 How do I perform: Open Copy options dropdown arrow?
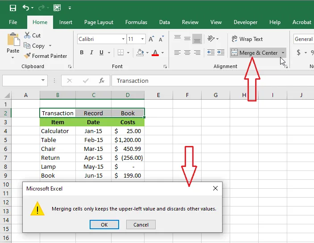pyautogui.click(x=50, y=45)
